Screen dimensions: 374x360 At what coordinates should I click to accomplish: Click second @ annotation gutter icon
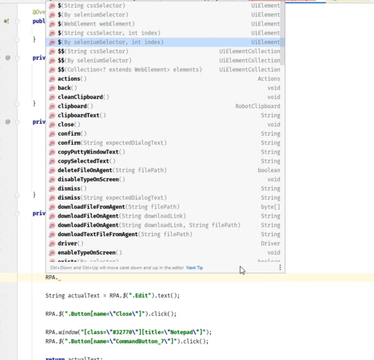8,122
